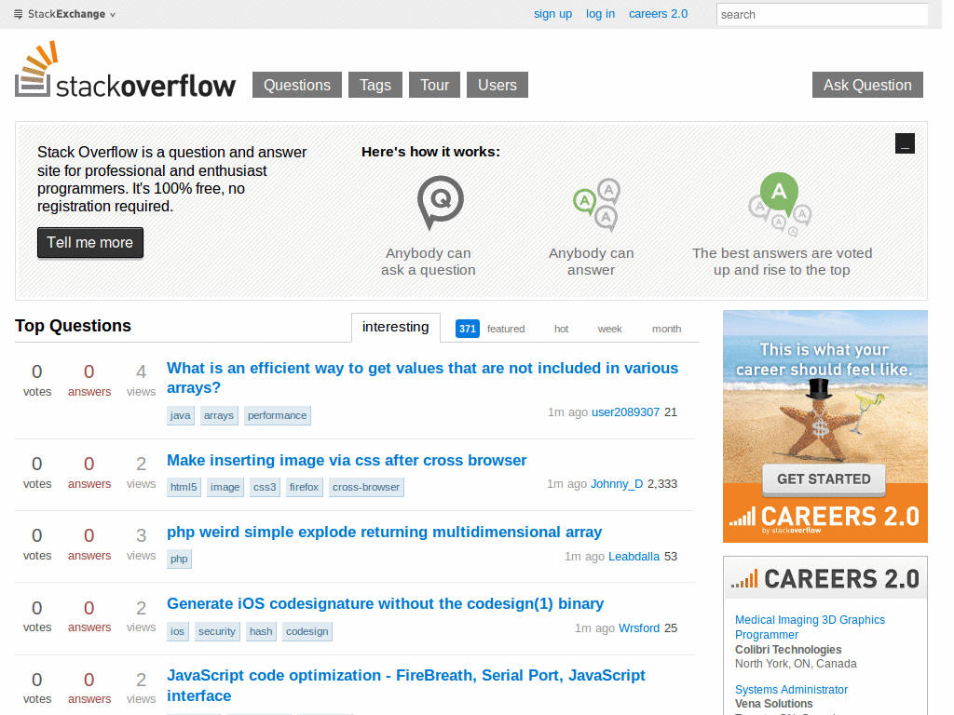Viewport: 954px width, 715px height.
Task: Click the Stack Overflow logo
Action: [126, 70]
